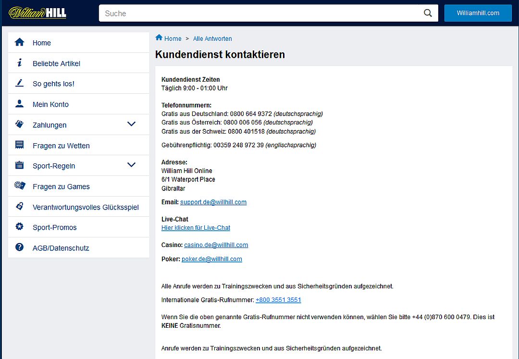
Task: Click the pencil icon beside So gehts los!
Action: tap(20, 83)
